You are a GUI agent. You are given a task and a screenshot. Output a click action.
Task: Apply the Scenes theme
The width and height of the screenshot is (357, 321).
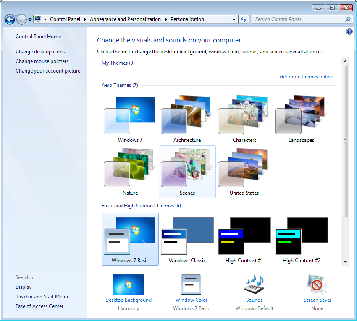click(x=187, y=172)
